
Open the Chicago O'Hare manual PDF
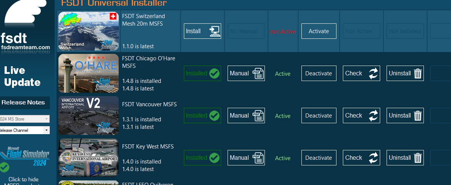point(246,73)
